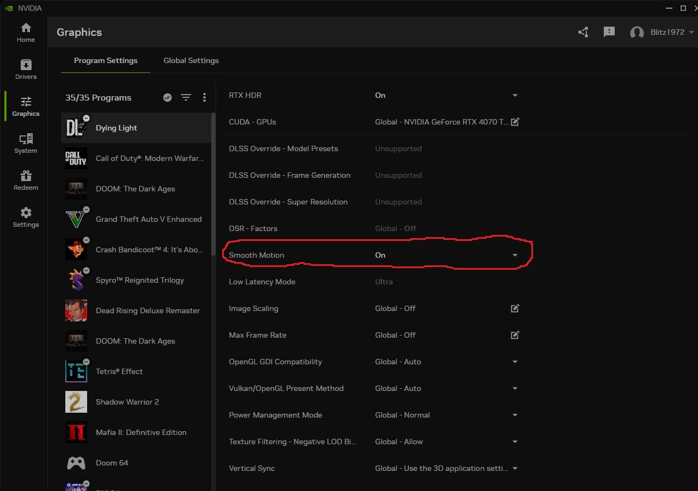Click the share icon in header
698x491 pixels.
583,32
